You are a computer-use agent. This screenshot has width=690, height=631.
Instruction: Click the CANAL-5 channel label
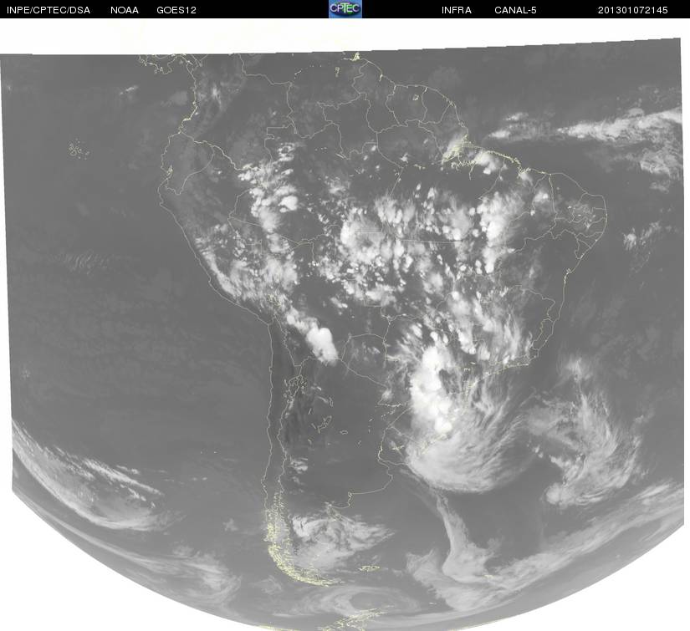[515, 10]
